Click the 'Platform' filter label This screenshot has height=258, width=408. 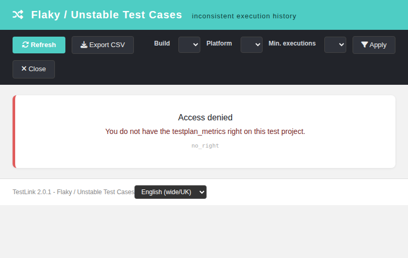[x=219, y=43]
